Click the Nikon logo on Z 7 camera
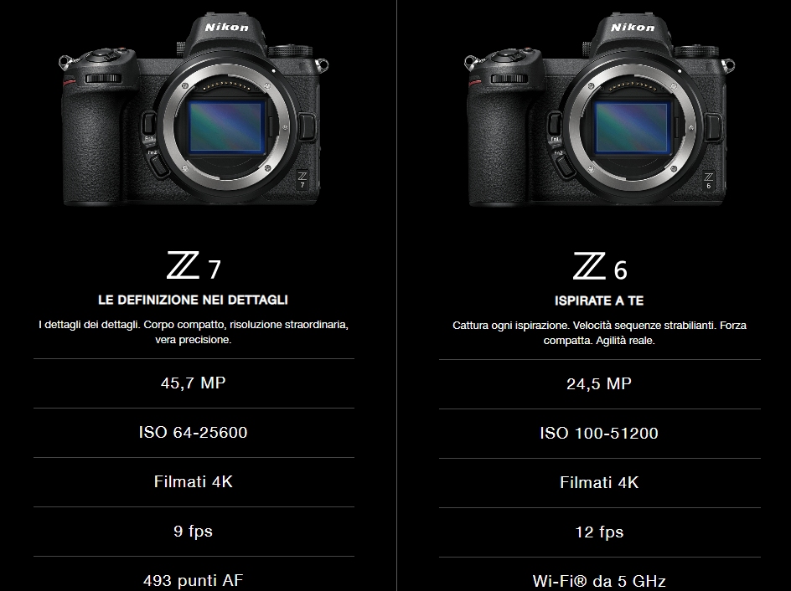Screen dimensions: 791x591 [x=226, y=28]
